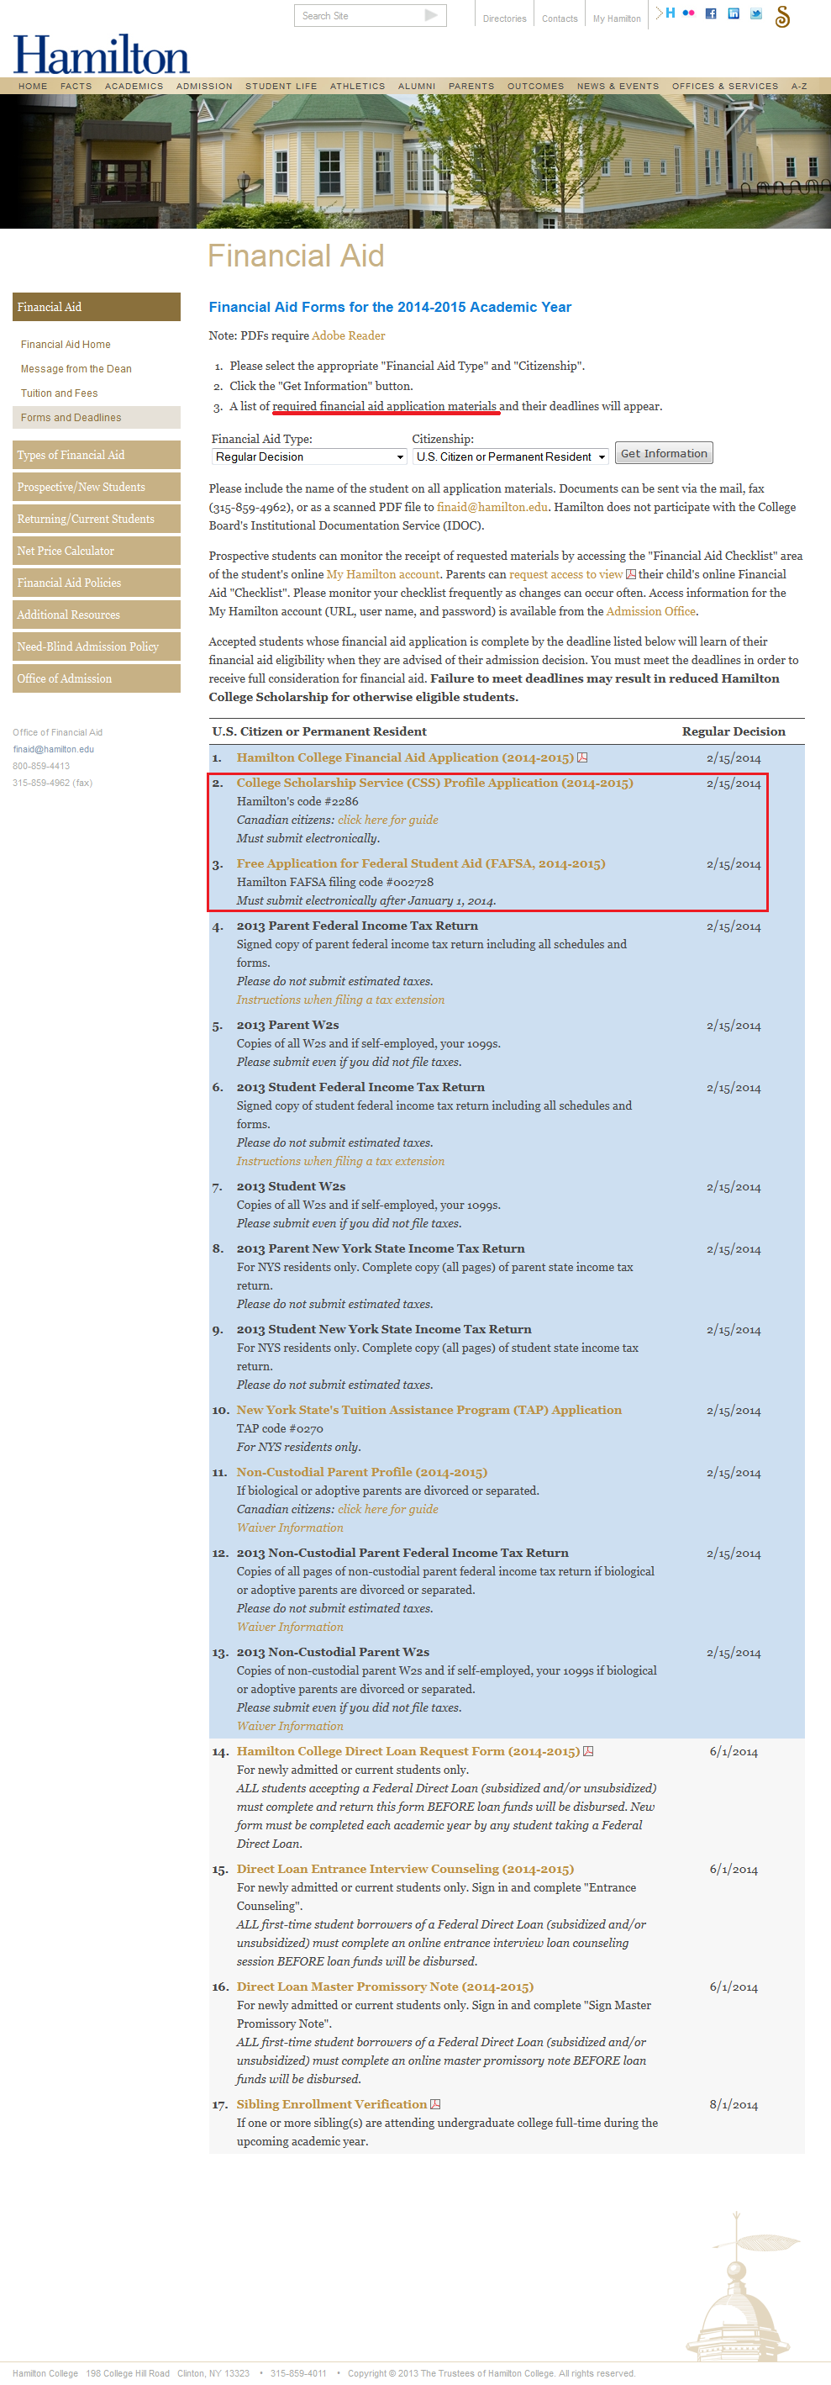This screenshot has width=831, height=2385.
Task: Open PDF icon beside Financial Aid Application
Action: click(x=583, y=758)
